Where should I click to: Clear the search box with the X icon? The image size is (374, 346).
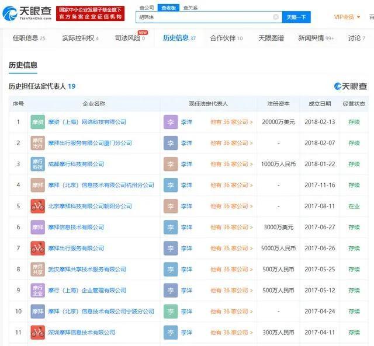click(x=276, y=17)
